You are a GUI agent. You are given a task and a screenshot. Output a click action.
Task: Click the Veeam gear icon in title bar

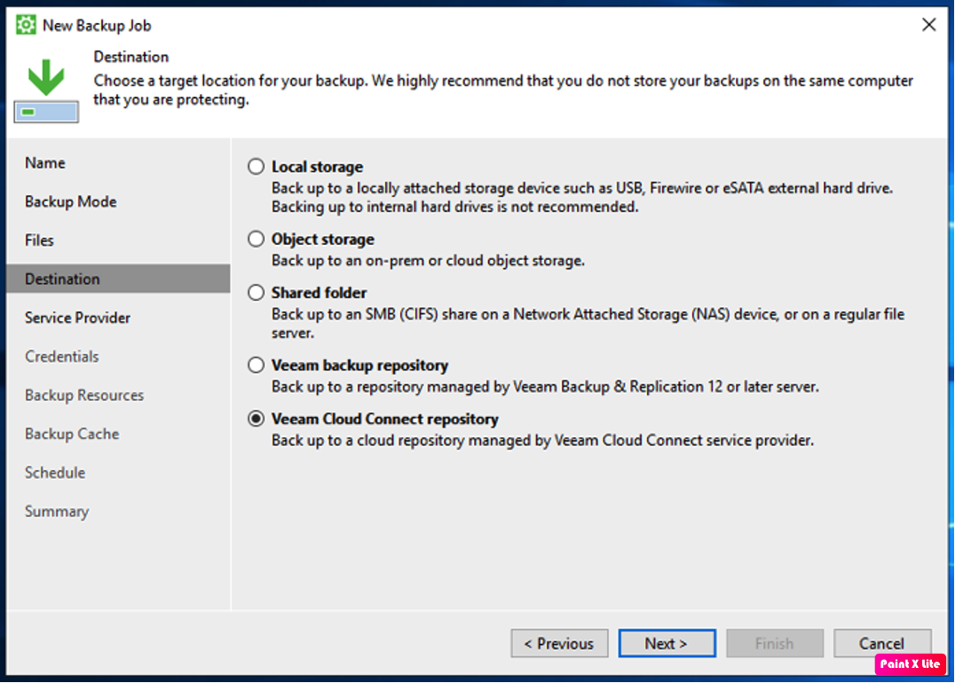tap(26, 25)
